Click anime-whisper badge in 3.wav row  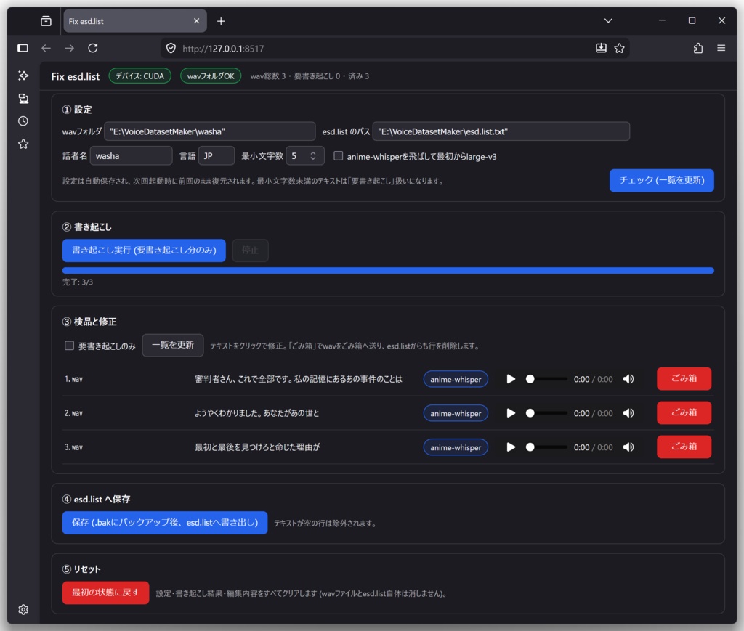(456, 447)
